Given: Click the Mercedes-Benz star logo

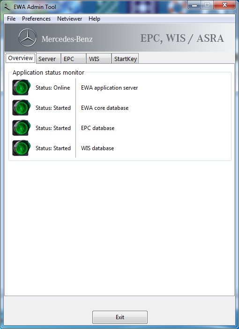Looking at the screenshot, I should tap(28, 38).
